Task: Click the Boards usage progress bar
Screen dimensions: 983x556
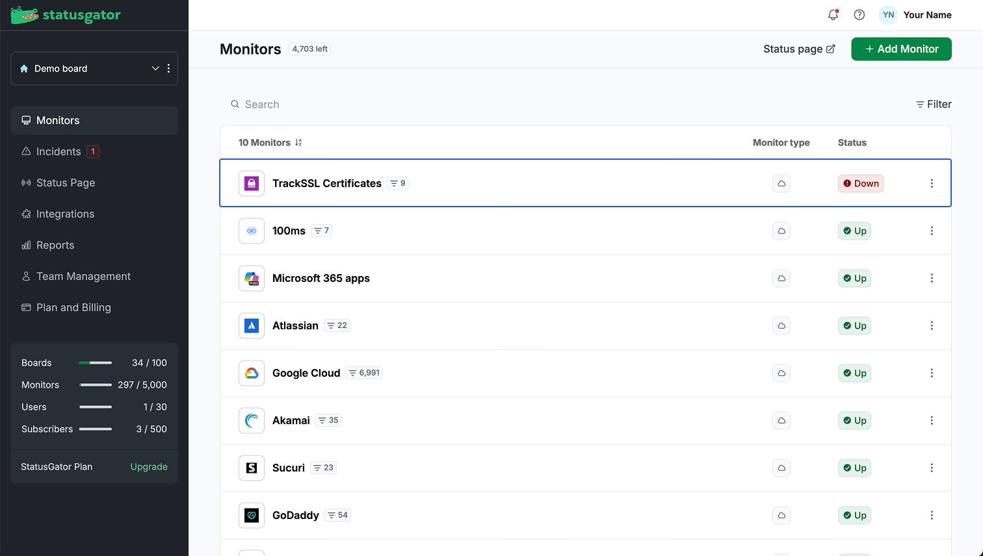Action: [96, 362]
